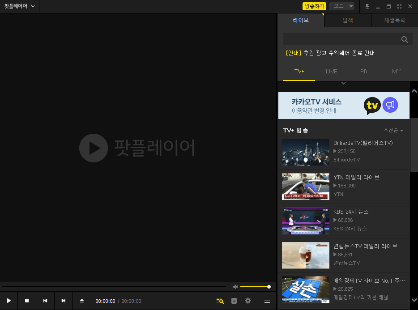418x310 pixels.
Task: Open the control bar hamburger menu
Action: pyautogui.click(x=267, y=301)
